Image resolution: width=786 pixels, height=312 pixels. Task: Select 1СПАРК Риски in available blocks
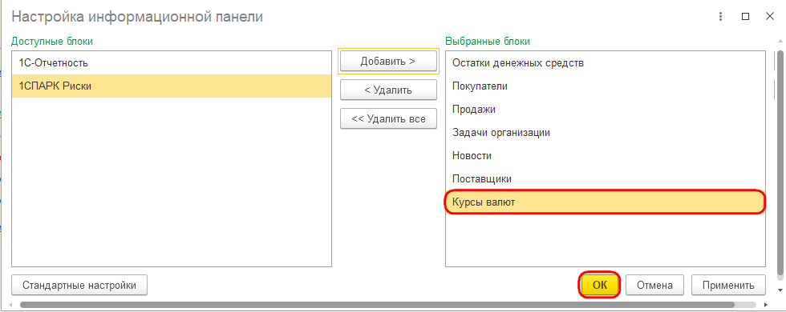coord(172,86)
